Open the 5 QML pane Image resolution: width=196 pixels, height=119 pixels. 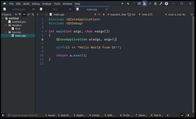coord(110,115)
